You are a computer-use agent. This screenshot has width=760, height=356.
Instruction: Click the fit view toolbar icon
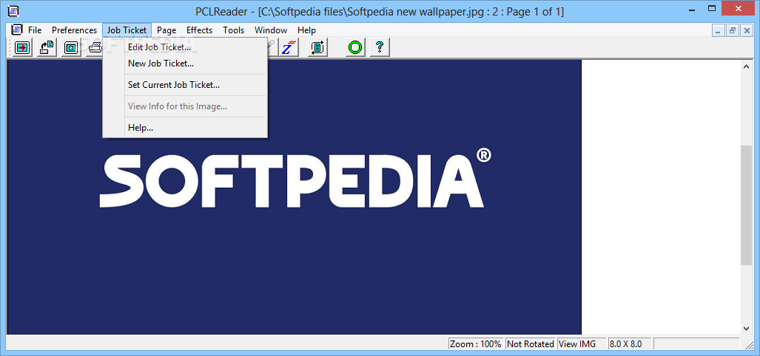(x=71, y=47)
